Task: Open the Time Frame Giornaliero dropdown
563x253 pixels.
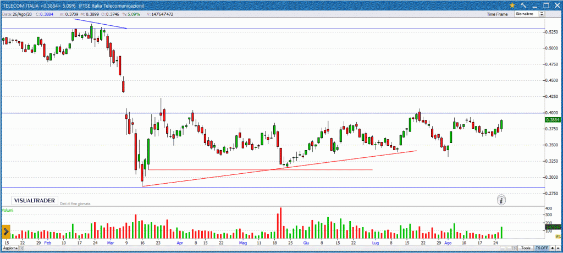Action: tap(530, 14)
